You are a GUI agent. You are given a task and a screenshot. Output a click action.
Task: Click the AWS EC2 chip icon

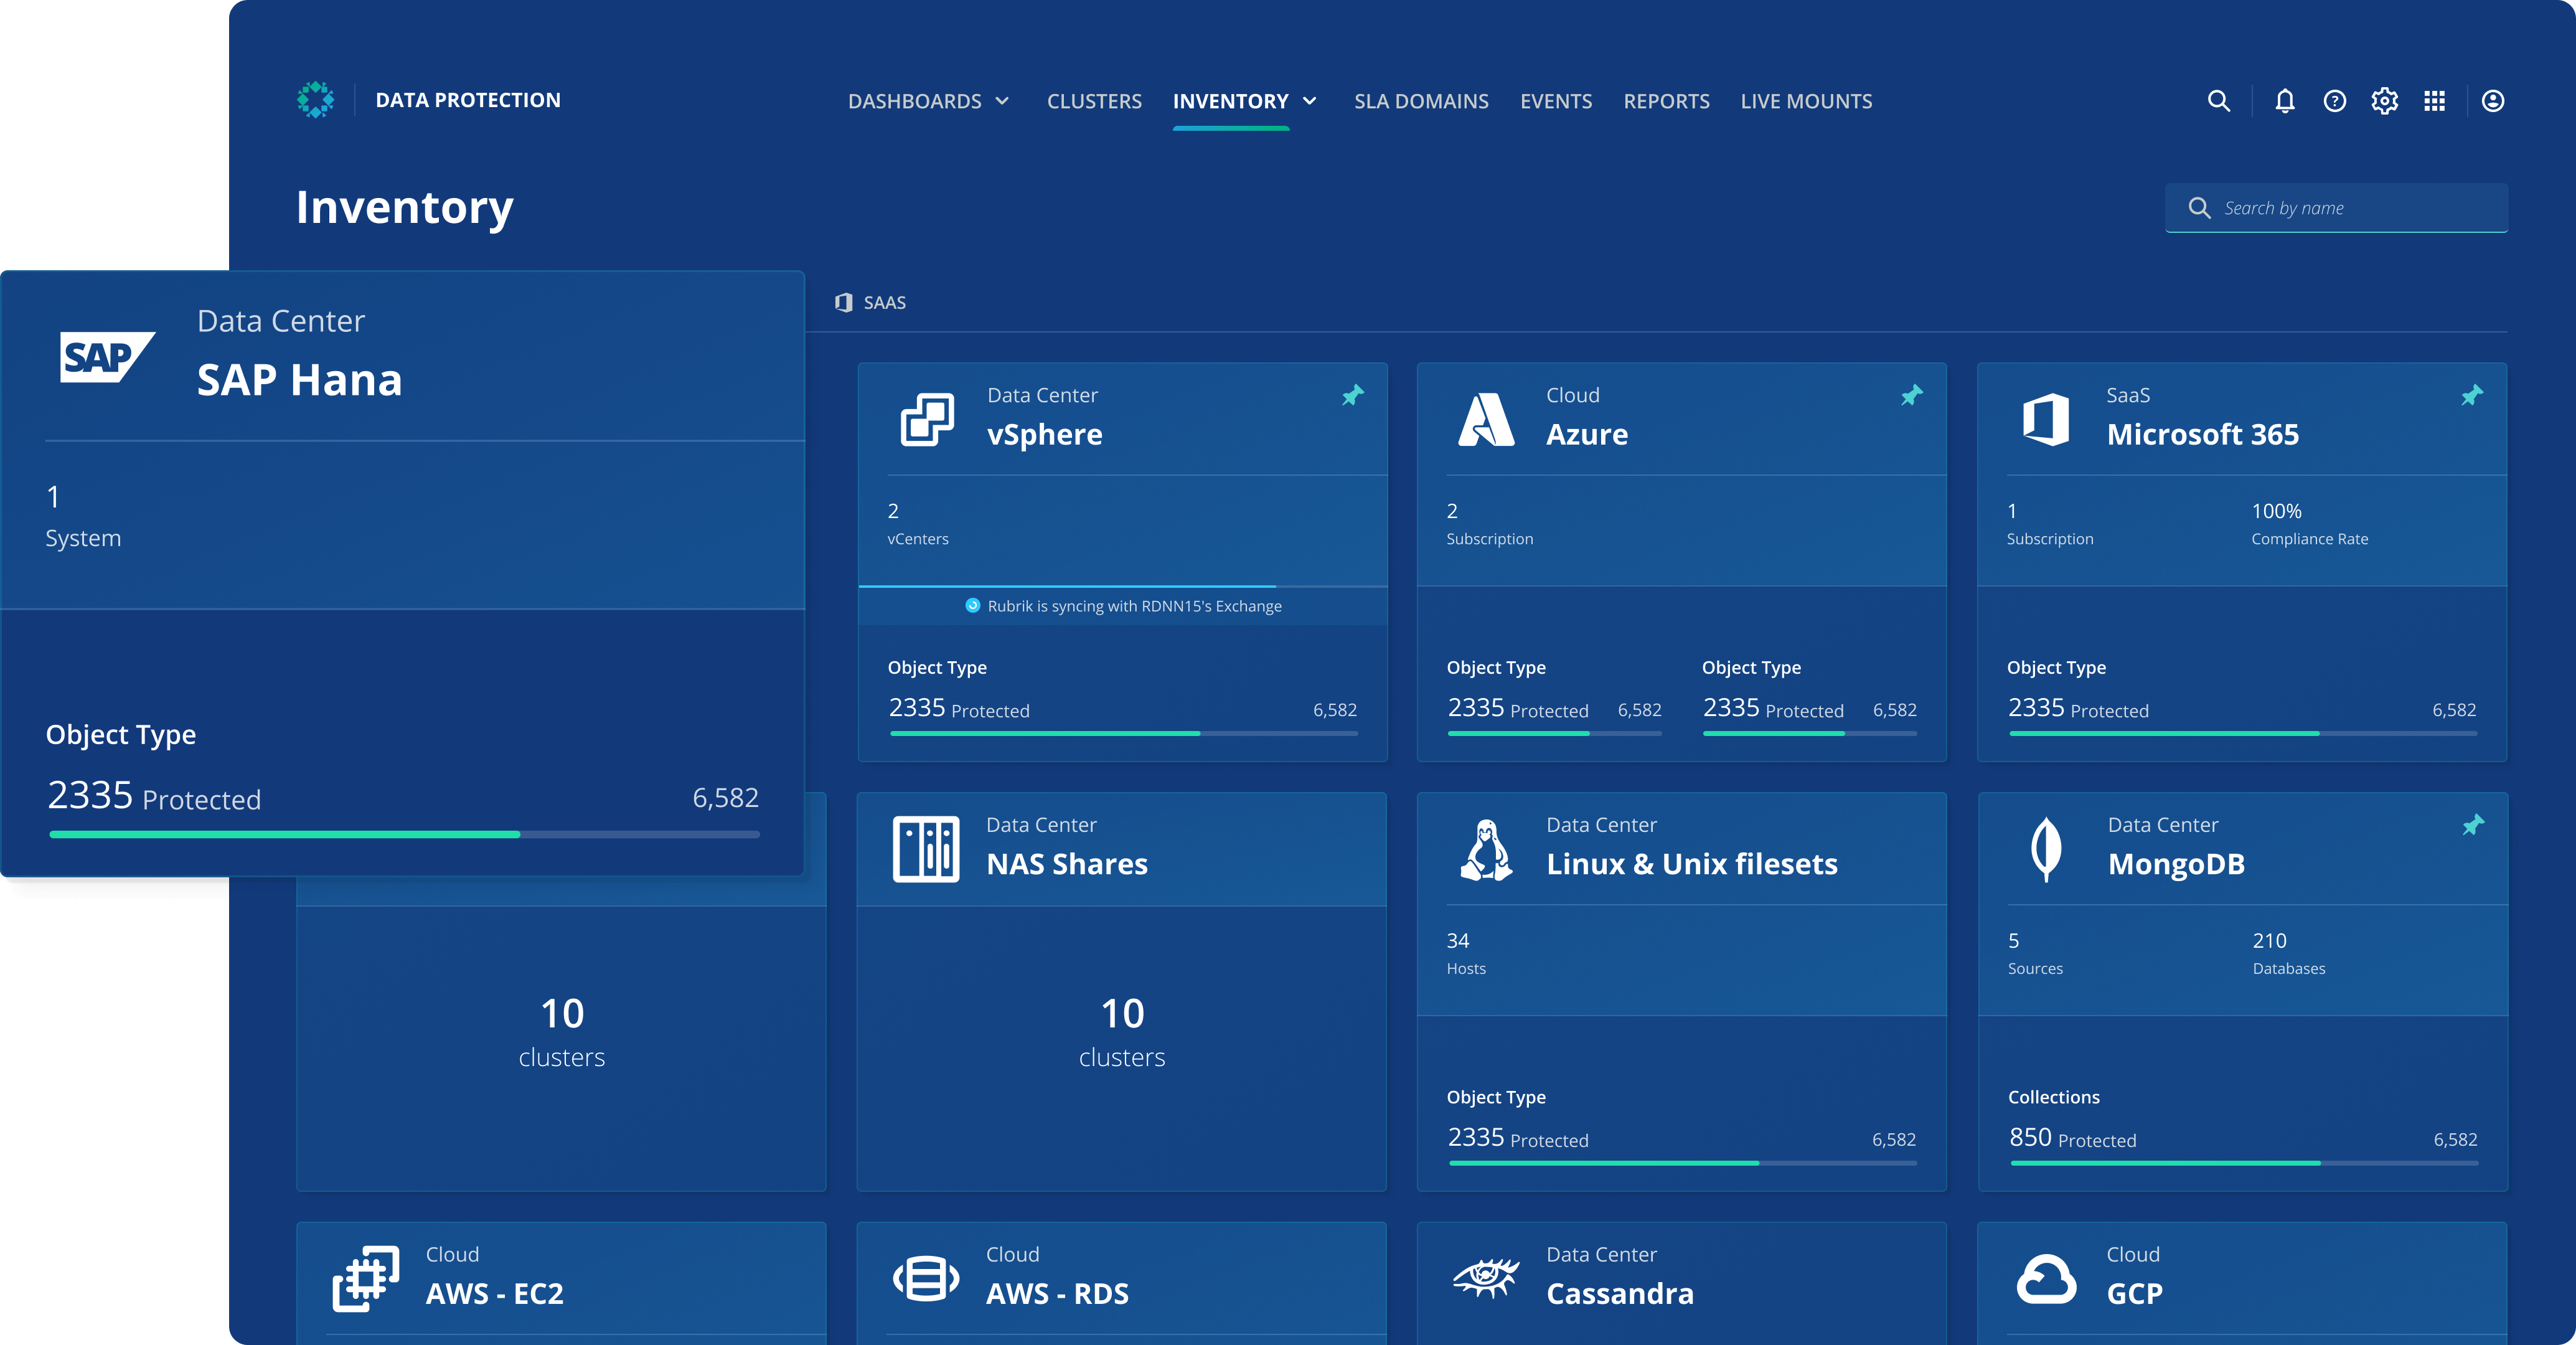pyautogui.click(x=366, y=1279)
